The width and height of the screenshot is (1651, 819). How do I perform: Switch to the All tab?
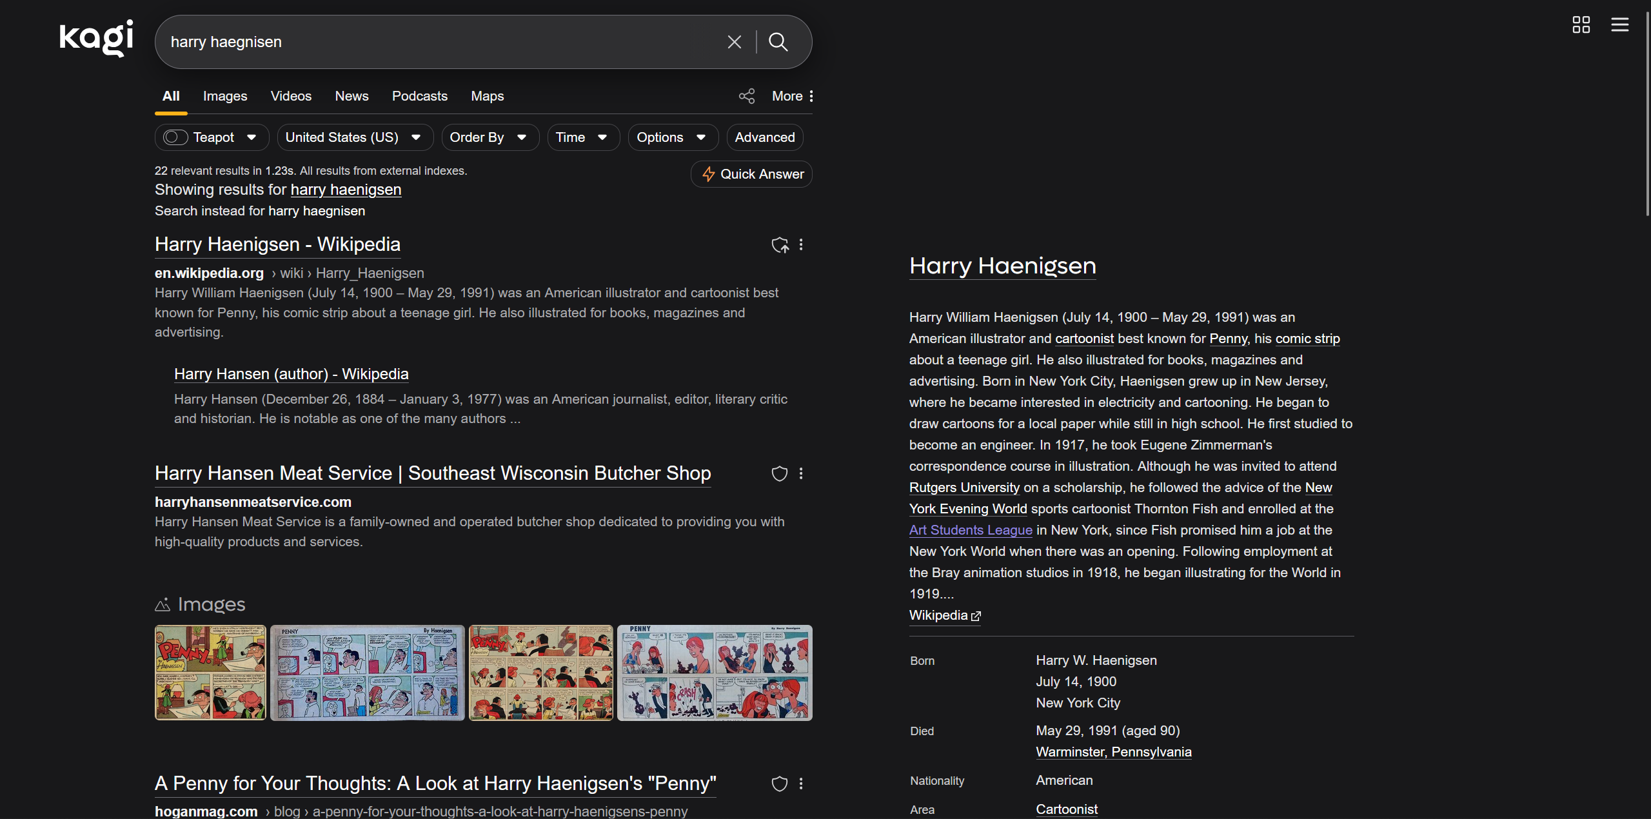click(171, 96)
